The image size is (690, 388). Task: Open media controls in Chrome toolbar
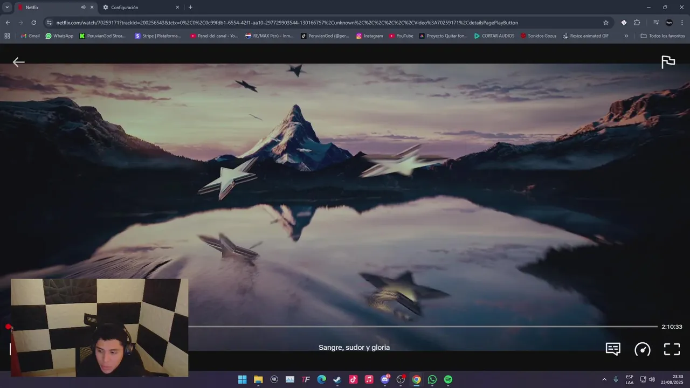[656, 23]
